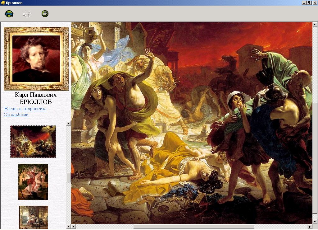The image size is (318, 230).
Task: Click Bryullov's framed self-portrait
Action: click(36, 59)
